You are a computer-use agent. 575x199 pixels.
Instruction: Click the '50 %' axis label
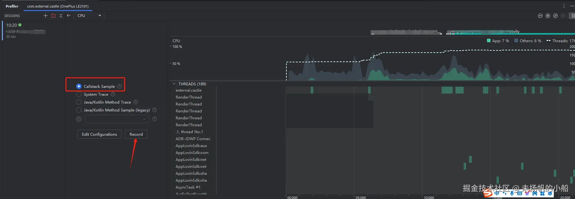(176, 64)
